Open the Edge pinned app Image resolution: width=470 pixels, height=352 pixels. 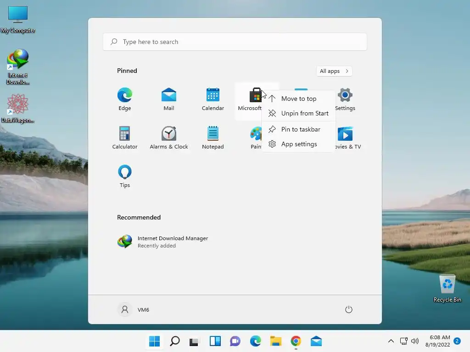(x=125, y=99)
